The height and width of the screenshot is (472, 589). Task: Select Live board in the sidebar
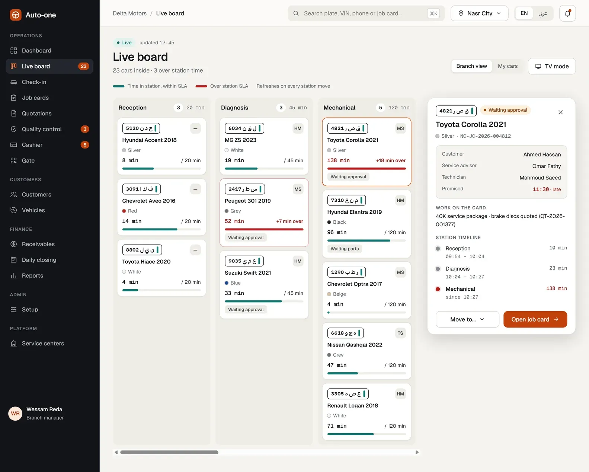coord(49,66)
